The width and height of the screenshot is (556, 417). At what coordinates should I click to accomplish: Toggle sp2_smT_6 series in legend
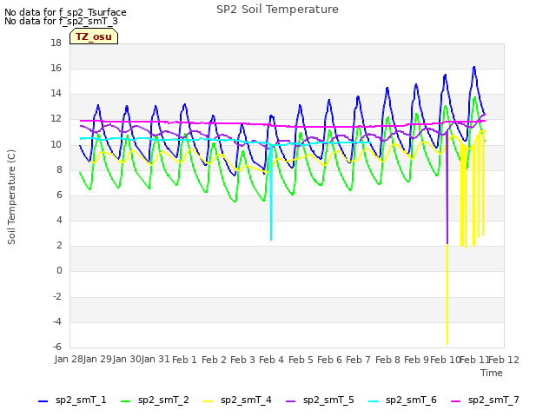coord(402,400)
